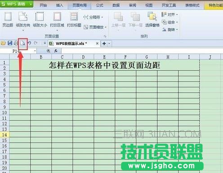This screenshot has width=223, height=173.
Task: Expand the quick access toolbar dropdown
Action: pyautogui.click(x=45, y=43)
